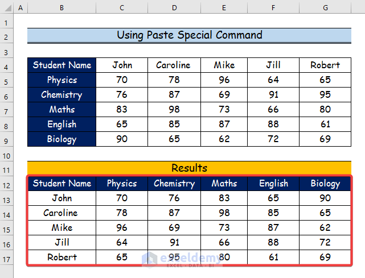Screen dimensions: 365x278
Task: Click Caroline's Chemistry score 87 in row 6
Action: point(174,94)
